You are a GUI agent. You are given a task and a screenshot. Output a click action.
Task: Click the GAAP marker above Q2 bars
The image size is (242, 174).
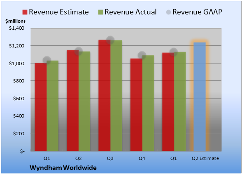[x=79, y=51]
